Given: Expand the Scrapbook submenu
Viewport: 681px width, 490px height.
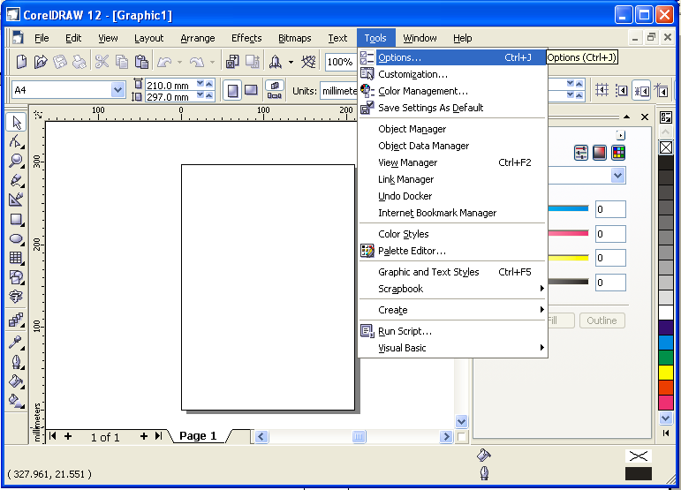Looking at the screenshot, I should (x=451, y=289).
